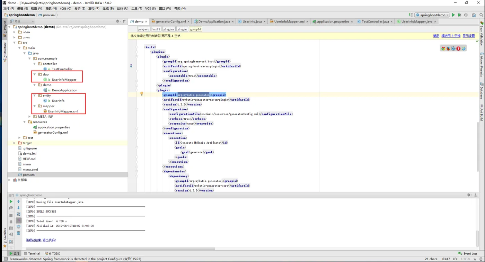
Task: Run with coverage icon in toolbar
Action: coord(466,15)
